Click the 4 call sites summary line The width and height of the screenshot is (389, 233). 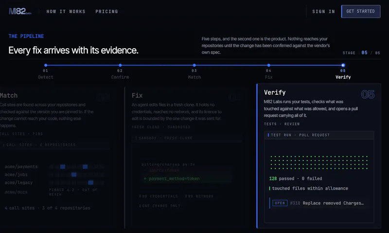(47, 208)
